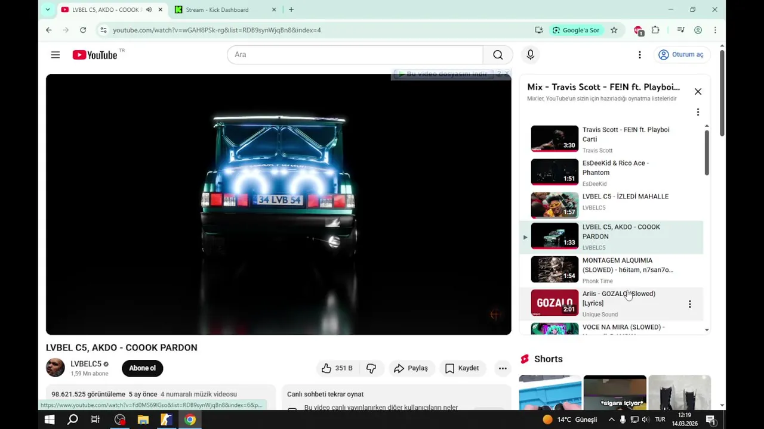This screenshot has width=764, height=429.
Task: Open Chrome three-dot main menu
Action: coord(715,30)
